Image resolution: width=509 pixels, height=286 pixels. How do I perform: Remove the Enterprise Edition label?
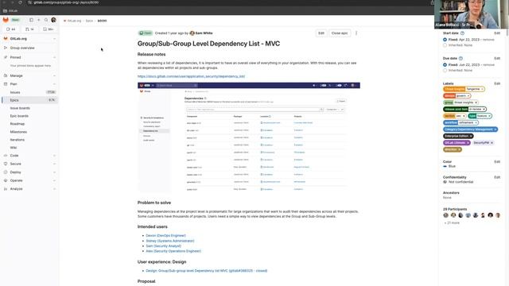pos(471,136)
